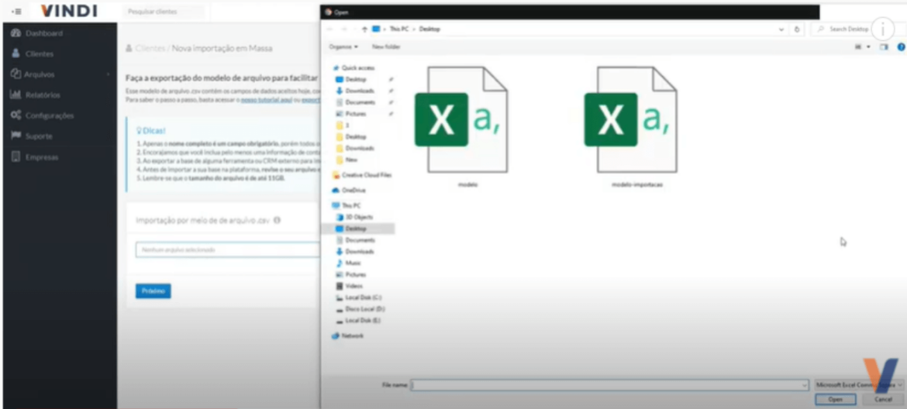The image size is (907, 409).
Task: Open Empresas in the sidebar
Action: [41, 157]
